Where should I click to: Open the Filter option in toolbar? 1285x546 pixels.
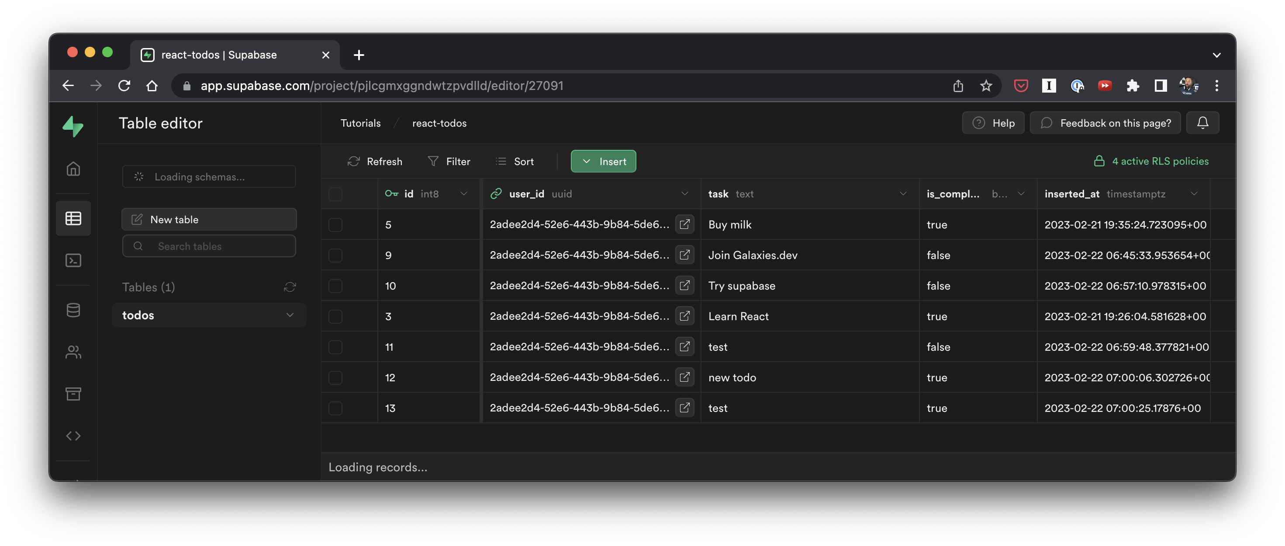click(x=449, y=161)
